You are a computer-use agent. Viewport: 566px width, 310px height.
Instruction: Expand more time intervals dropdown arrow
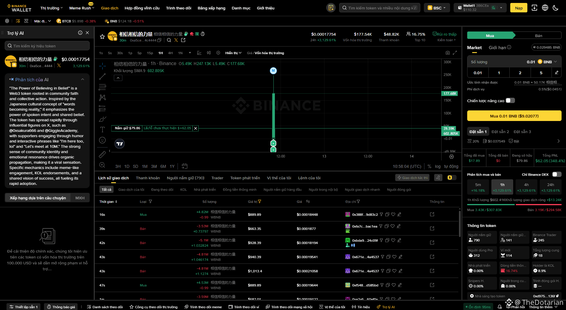pyautogui.click(x=190, y=53)
